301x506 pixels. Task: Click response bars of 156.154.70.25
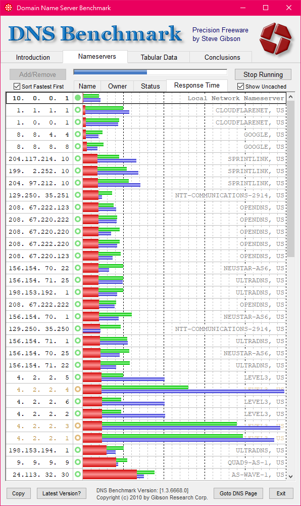(106, 353)
